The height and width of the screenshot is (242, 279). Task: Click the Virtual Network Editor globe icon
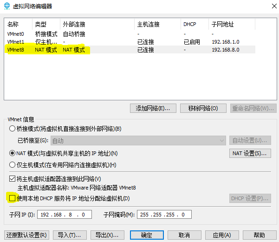click(7, 6)
